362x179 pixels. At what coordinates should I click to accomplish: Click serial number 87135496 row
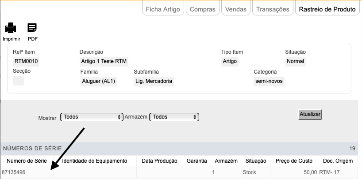179,172
